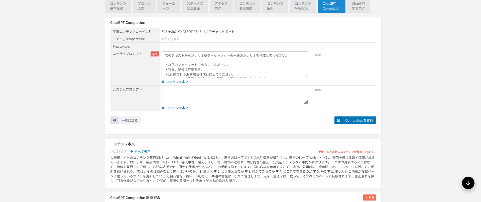Click the plus icon beside すべて表示

coord(132,152)
